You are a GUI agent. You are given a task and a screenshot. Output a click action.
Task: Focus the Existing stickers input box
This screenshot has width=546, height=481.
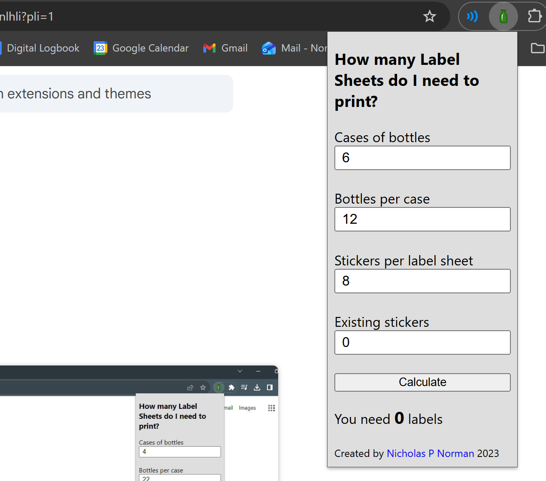[x=422, y=343]
